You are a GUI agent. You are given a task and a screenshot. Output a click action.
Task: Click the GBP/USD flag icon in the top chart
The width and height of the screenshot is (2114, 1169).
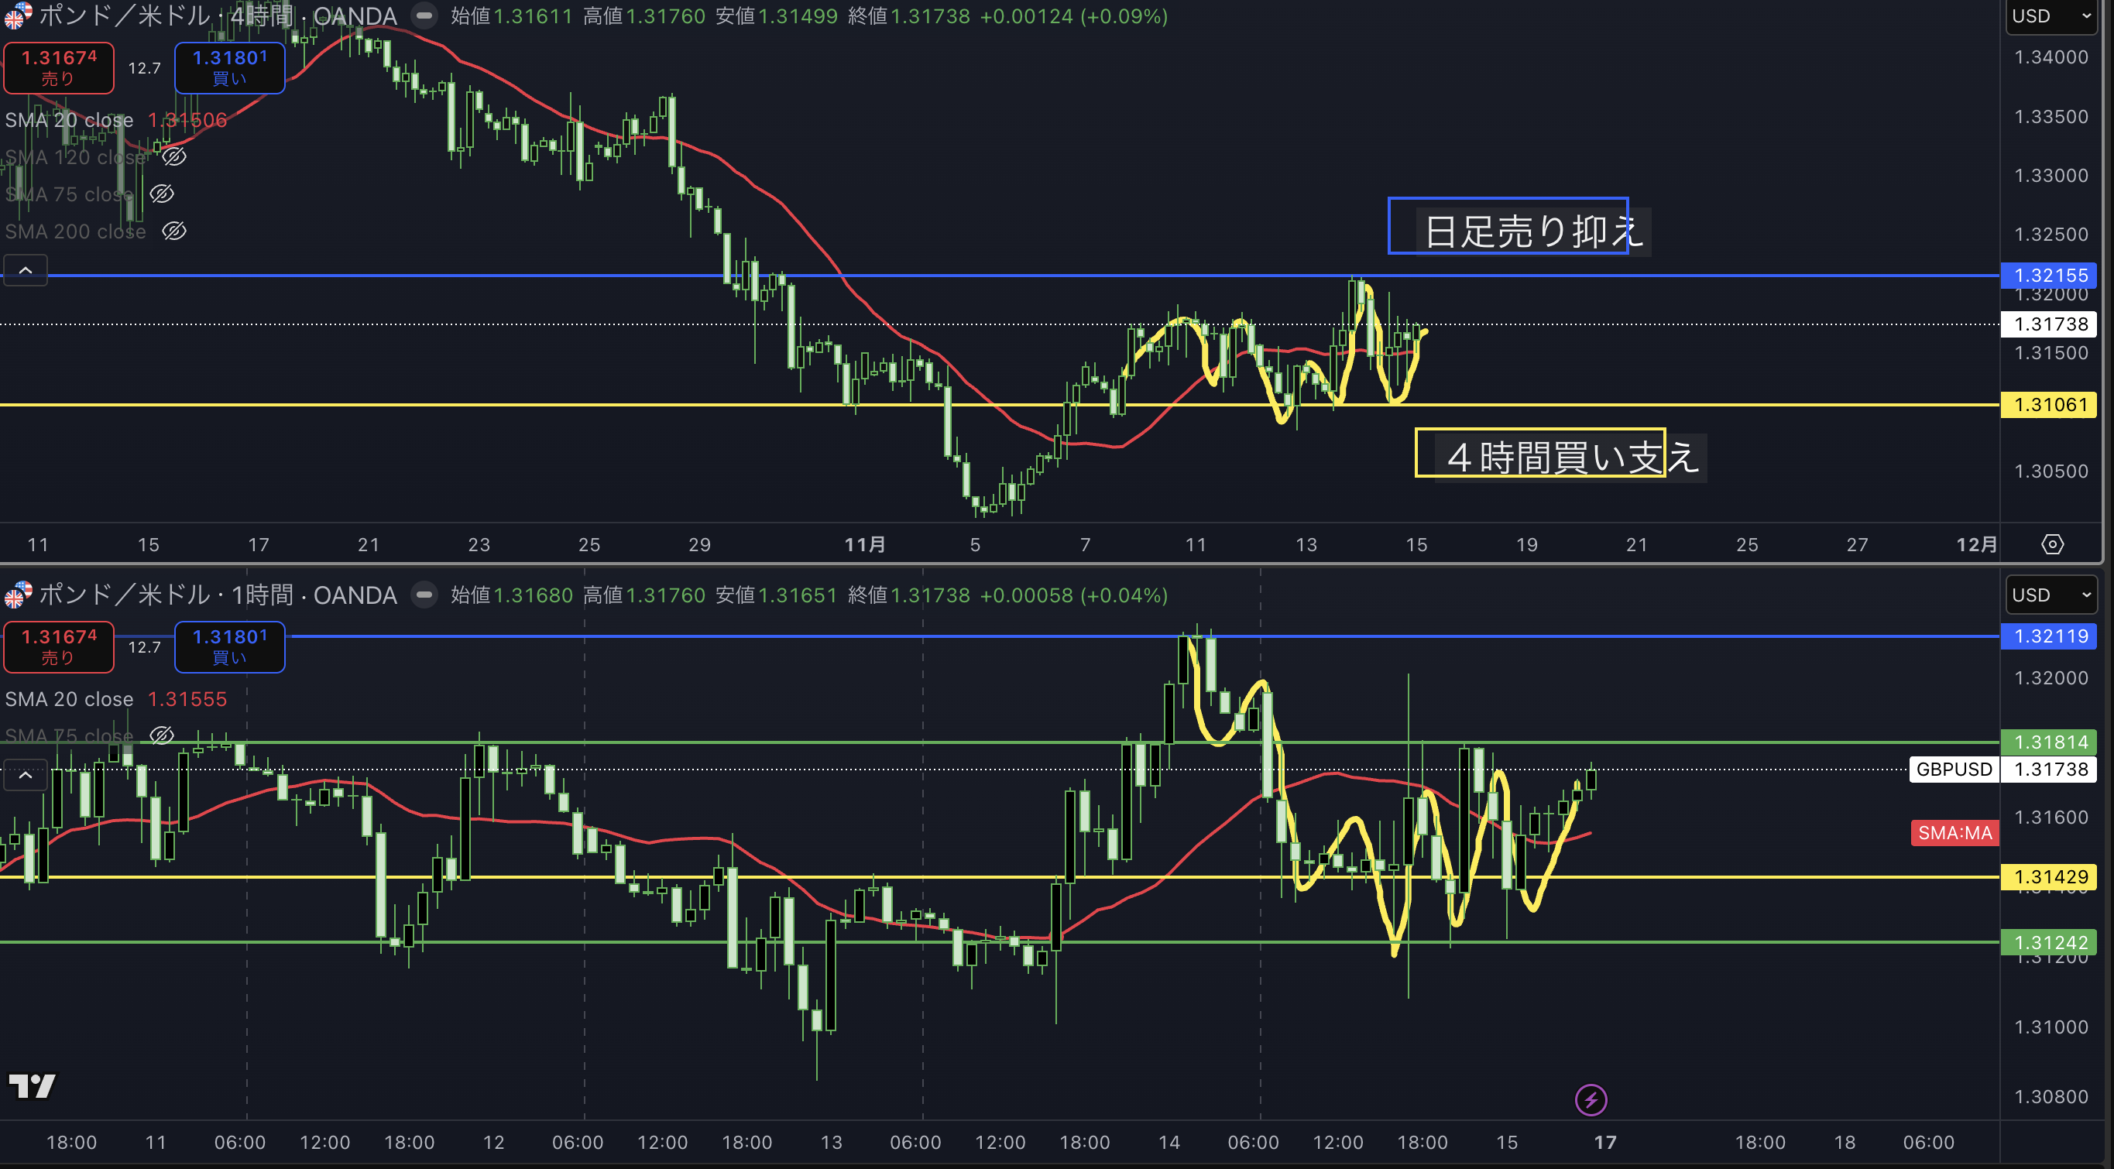pyautogui.click(x=18, y=15)
